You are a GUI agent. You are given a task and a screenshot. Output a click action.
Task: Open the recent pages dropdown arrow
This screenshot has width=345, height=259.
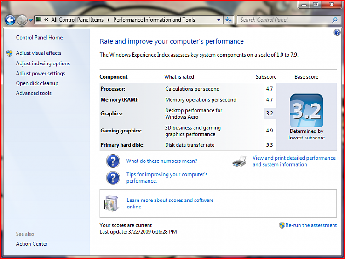click(31, 20)
